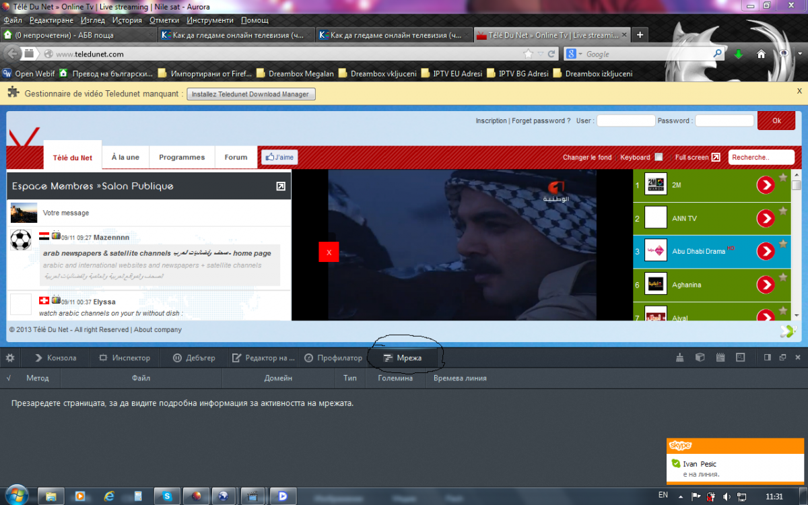The width and height of the screenshot is (808, 505).
Task: Click the browser home icon
Action: point(762,54)
